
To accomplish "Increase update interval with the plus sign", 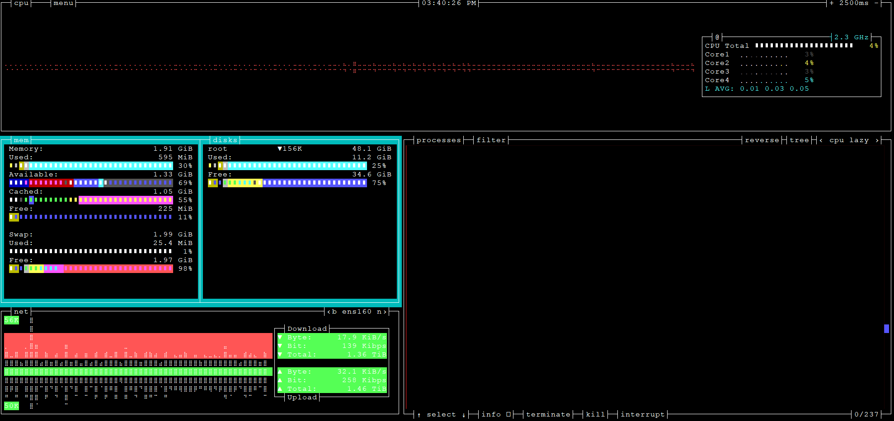I will [x=832, y=3].
